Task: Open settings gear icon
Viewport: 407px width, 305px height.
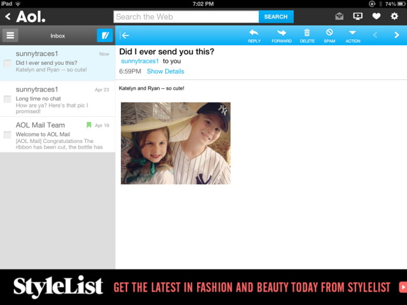Action: (394, 17)
